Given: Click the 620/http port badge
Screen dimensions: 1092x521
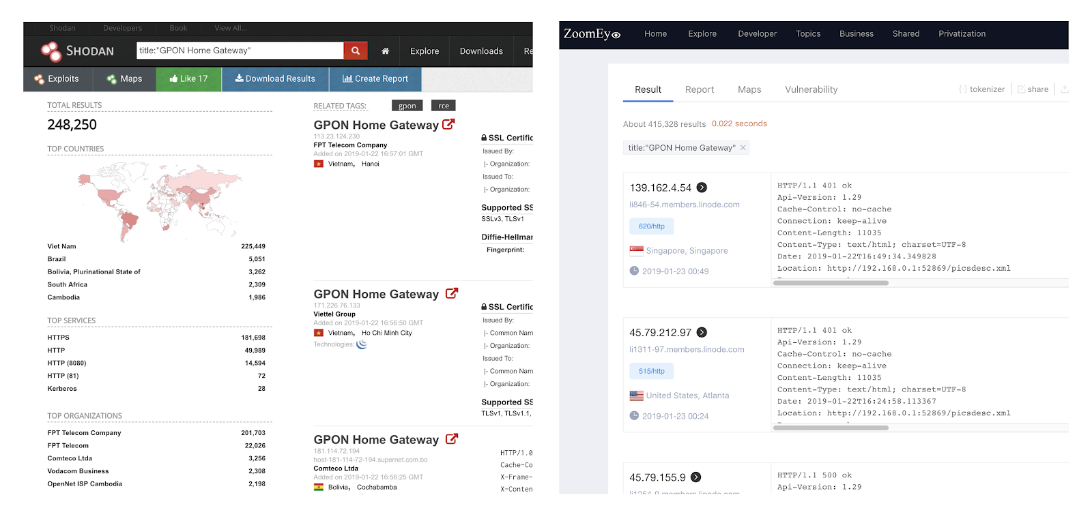Looking at the screenshot, I should pos(651,226).
